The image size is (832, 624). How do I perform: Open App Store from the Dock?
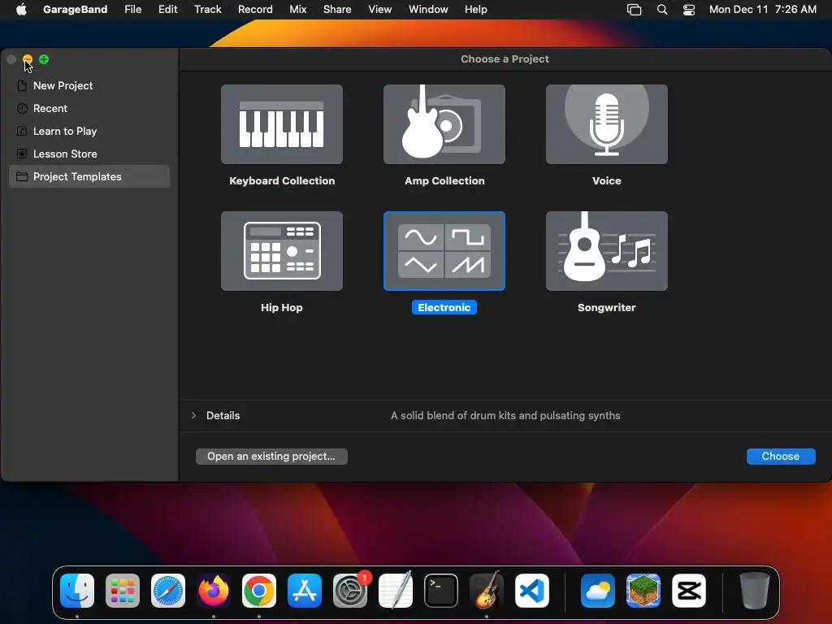[x=305, y=591]
